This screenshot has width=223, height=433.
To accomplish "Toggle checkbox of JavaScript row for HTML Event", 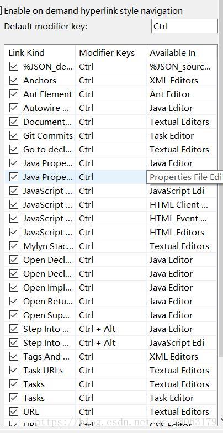I will click(14, 219).
